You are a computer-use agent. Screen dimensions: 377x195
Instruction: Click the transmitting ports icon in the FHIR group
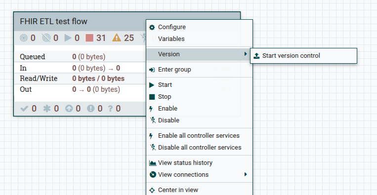[x=24, y=38]
